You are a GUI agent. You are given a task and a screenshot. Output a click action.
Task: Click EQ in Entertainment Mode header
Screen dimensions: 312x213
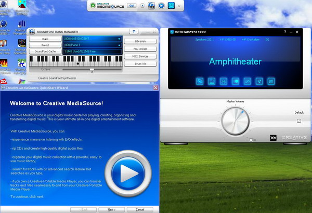[267, 39]
